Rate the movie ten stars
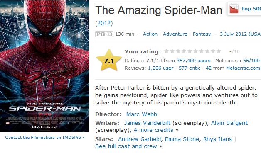Viewport: 261px width, 153px height. click(219, 51)
